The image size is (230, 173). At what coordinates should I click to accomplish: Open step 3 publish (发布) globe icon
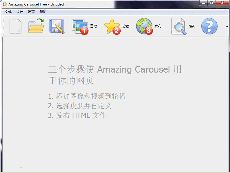click(144, 26)
